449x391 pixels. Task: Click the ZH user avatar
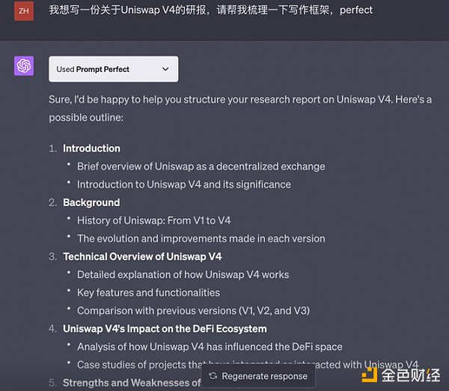[x=24, y=11]
